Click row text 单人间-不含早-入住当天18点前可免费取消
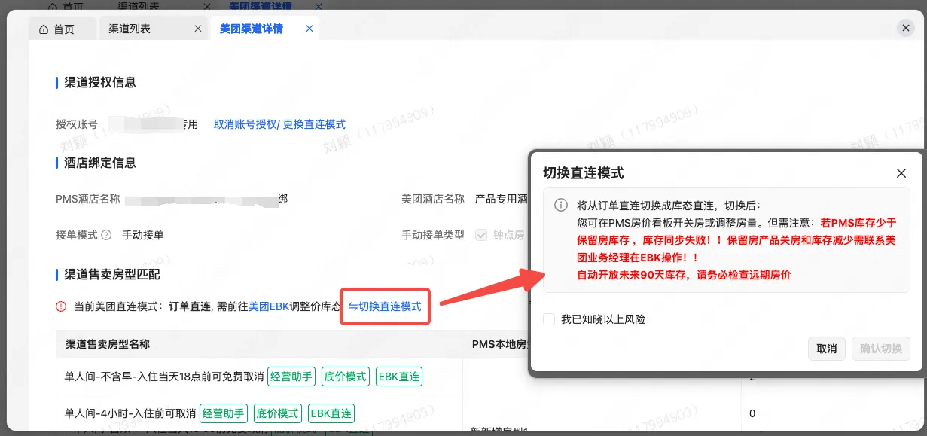Image resolution: width=927 pixels, height=436 pixels. tap(164, 377)
